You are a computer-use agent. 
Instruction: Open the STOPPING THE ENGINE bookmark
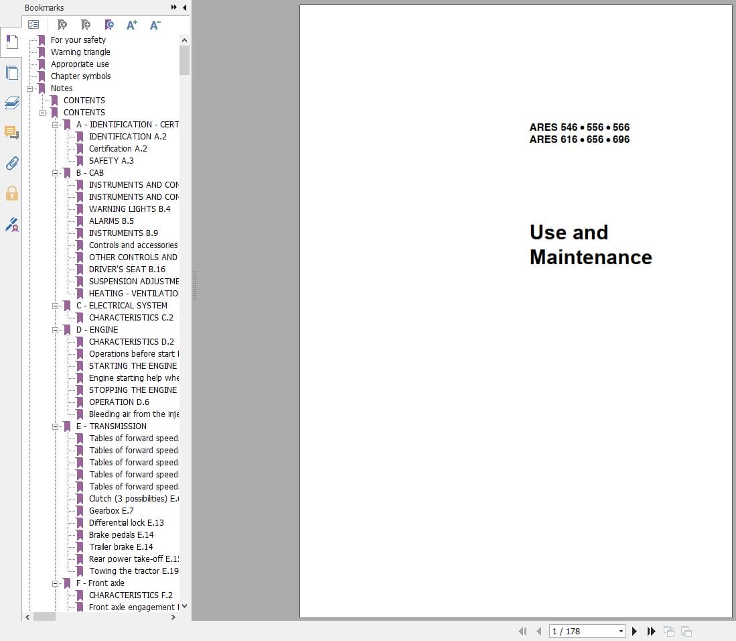[x=133, y=390]
